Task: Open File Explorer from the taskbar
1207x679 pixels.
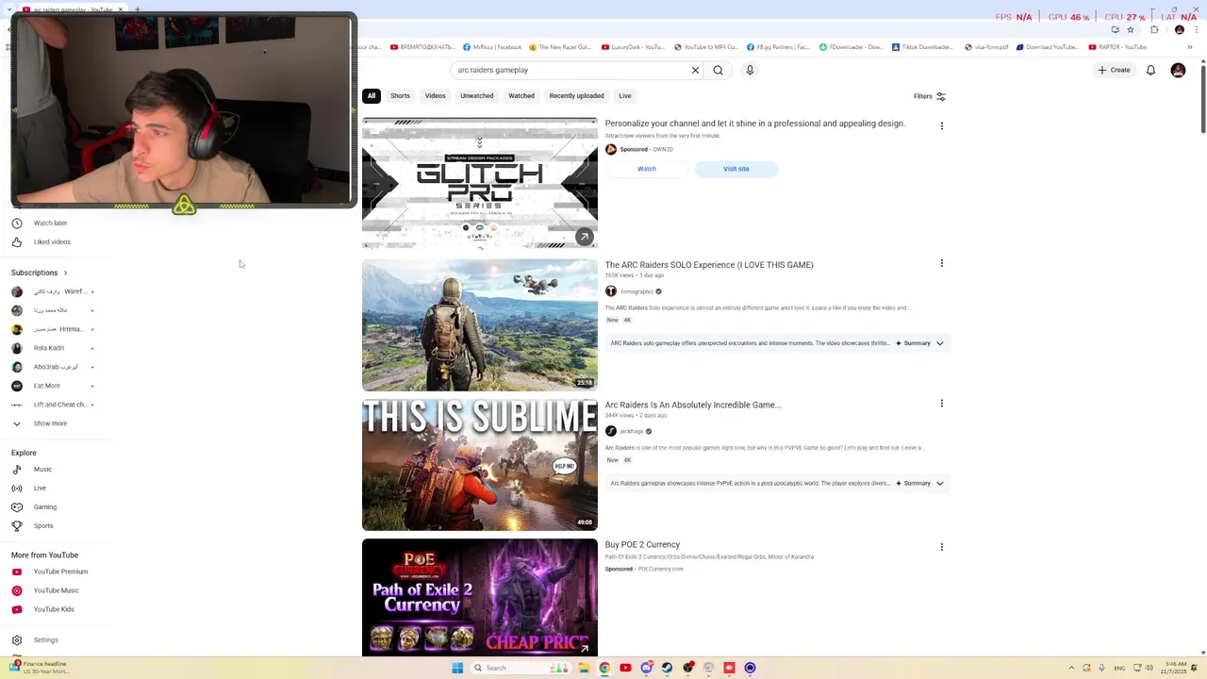Action: point(584,668)
